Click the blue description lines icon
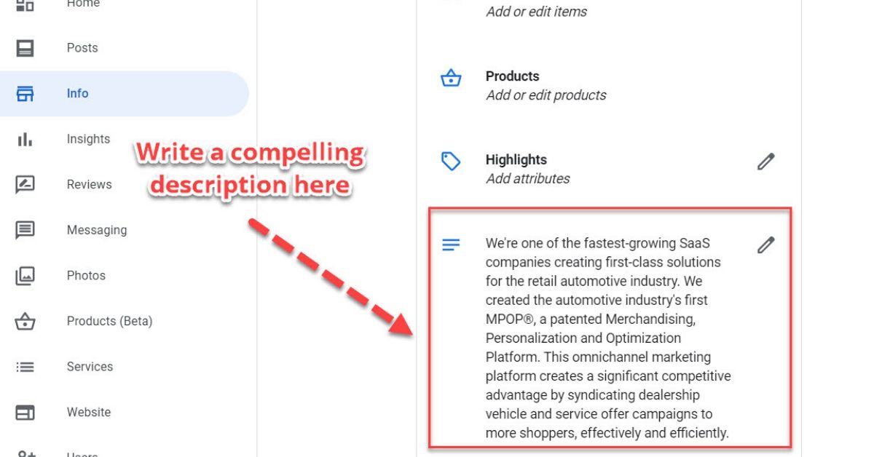Viewport: 874px width, 457px height. pyautogui.click(x=451, y=245)
